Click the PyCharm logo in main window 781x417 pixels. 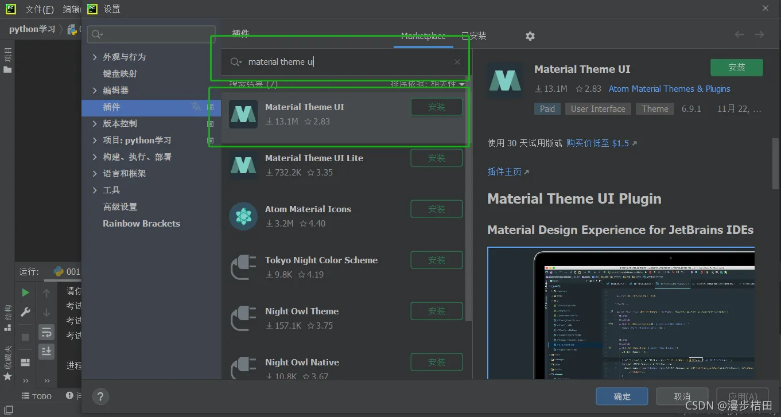[10, 9]
